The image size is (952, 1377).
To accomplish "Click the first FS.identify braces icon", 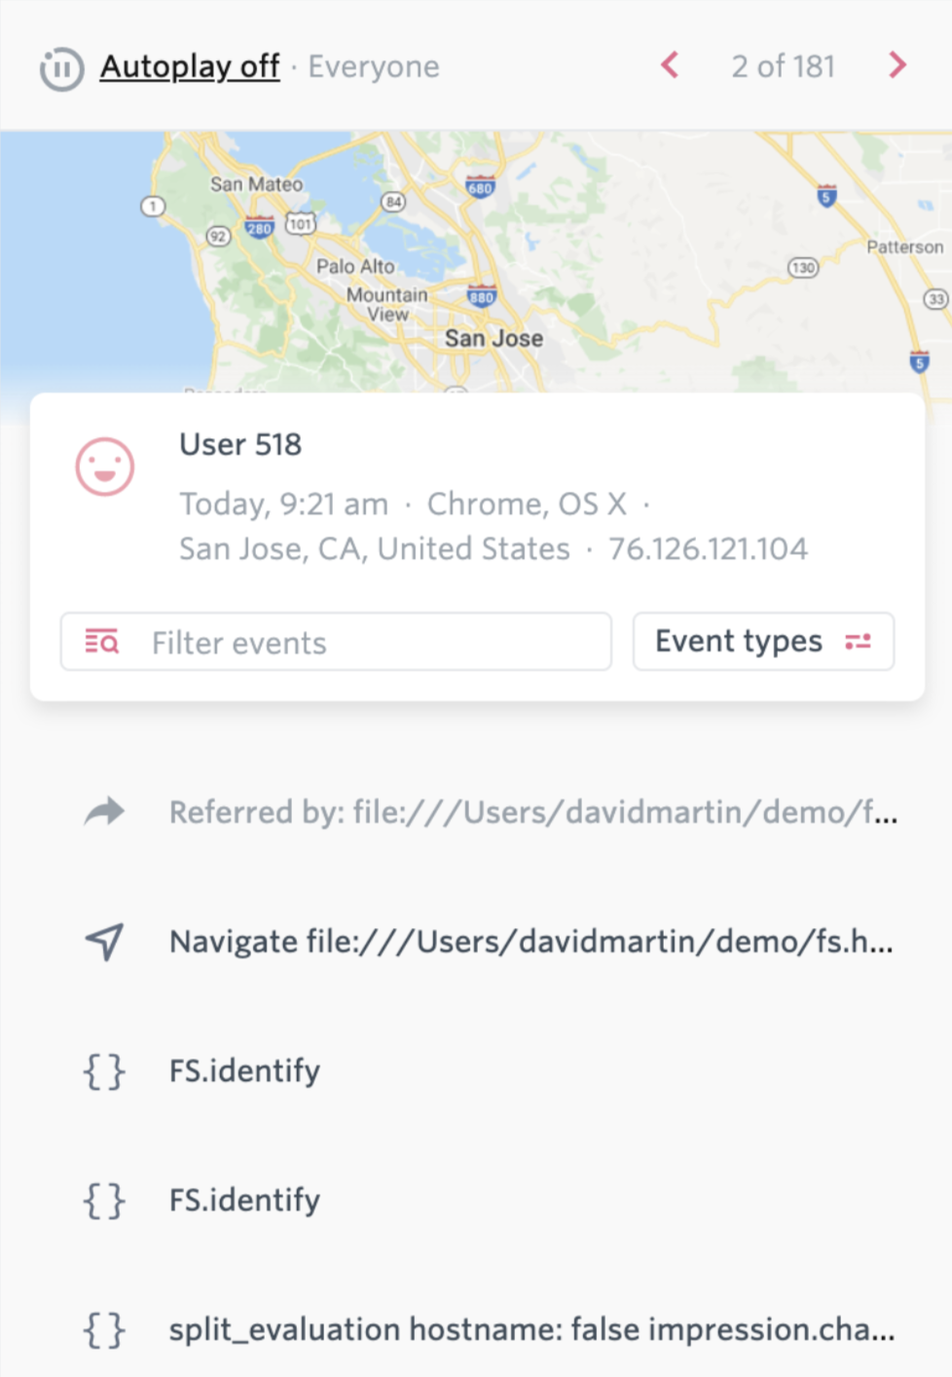I will (x=104, y=1071).
